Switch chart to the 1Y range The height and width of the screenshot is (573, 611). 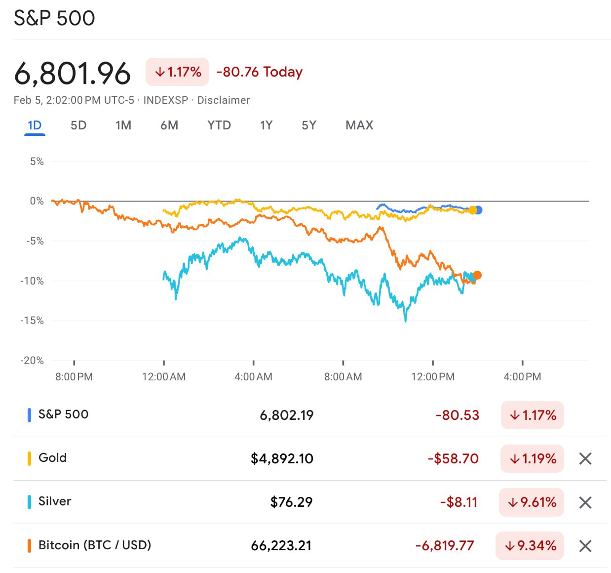coord(267,125)
